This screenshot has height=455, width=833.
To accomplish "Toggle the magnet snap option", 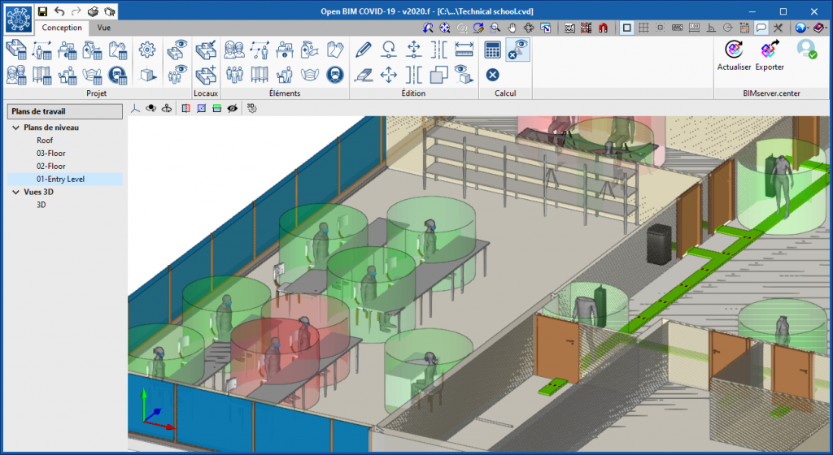I will [603, 27].
